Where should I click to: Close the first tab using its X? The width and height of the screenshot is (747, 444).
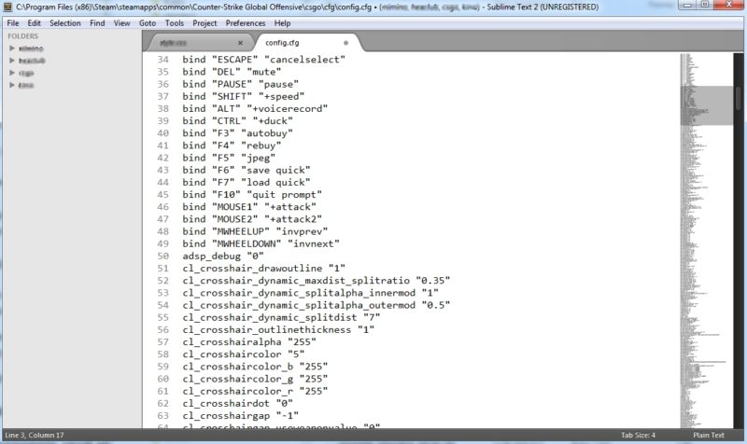(x=240, y=43)
